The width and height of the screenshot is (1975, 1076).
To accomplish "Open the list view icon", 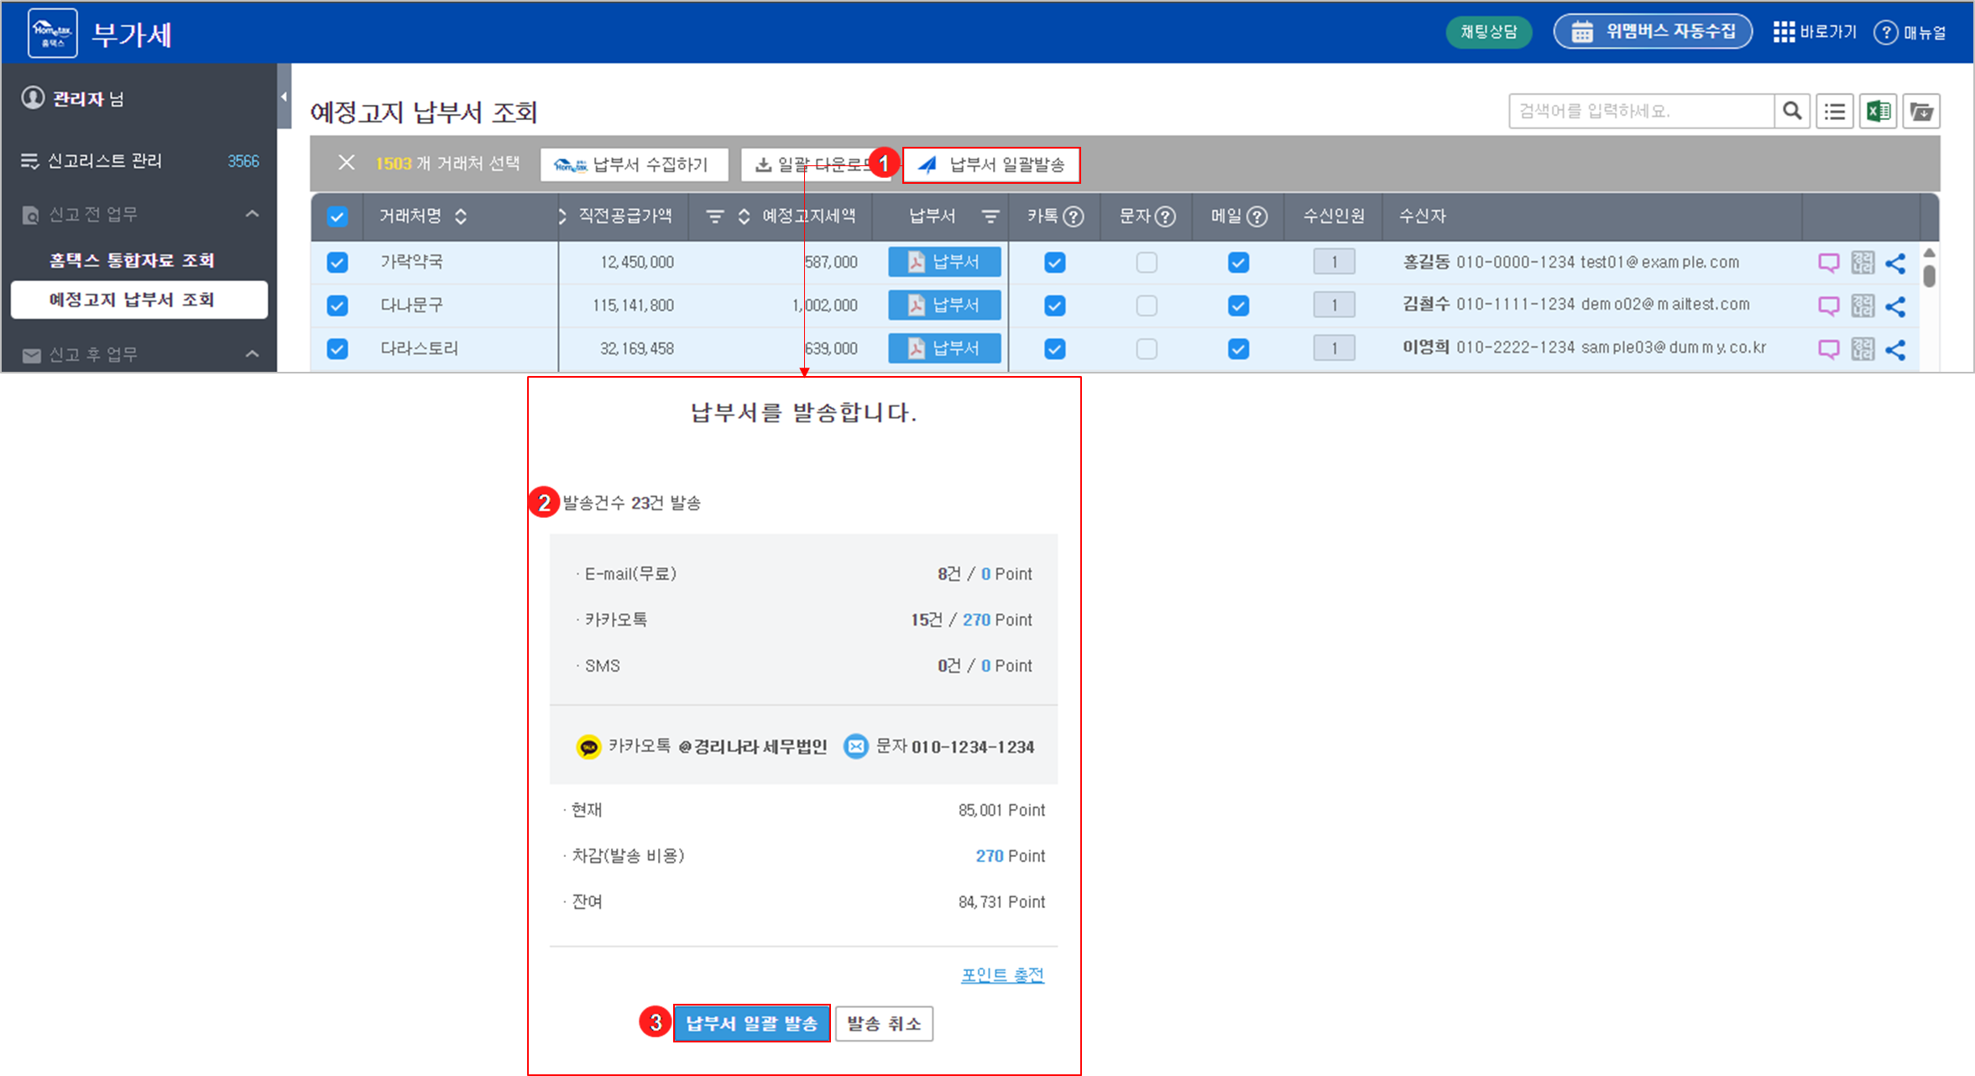I will click(x=1835, y=111).
